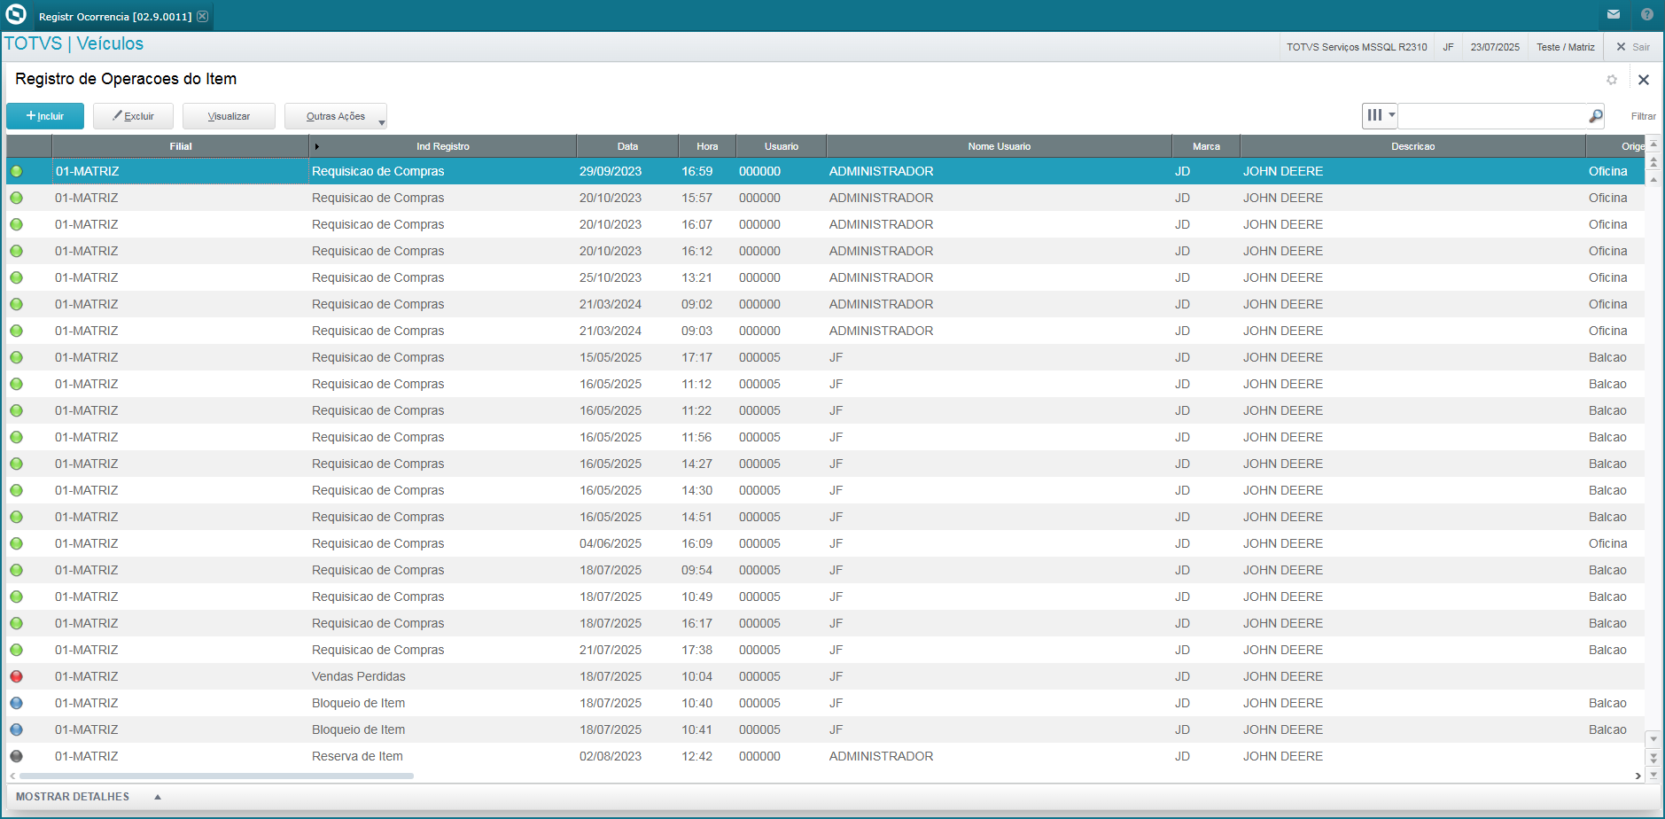Open the help question mark icon
1665x819 pixels.
coord(1647,14)
